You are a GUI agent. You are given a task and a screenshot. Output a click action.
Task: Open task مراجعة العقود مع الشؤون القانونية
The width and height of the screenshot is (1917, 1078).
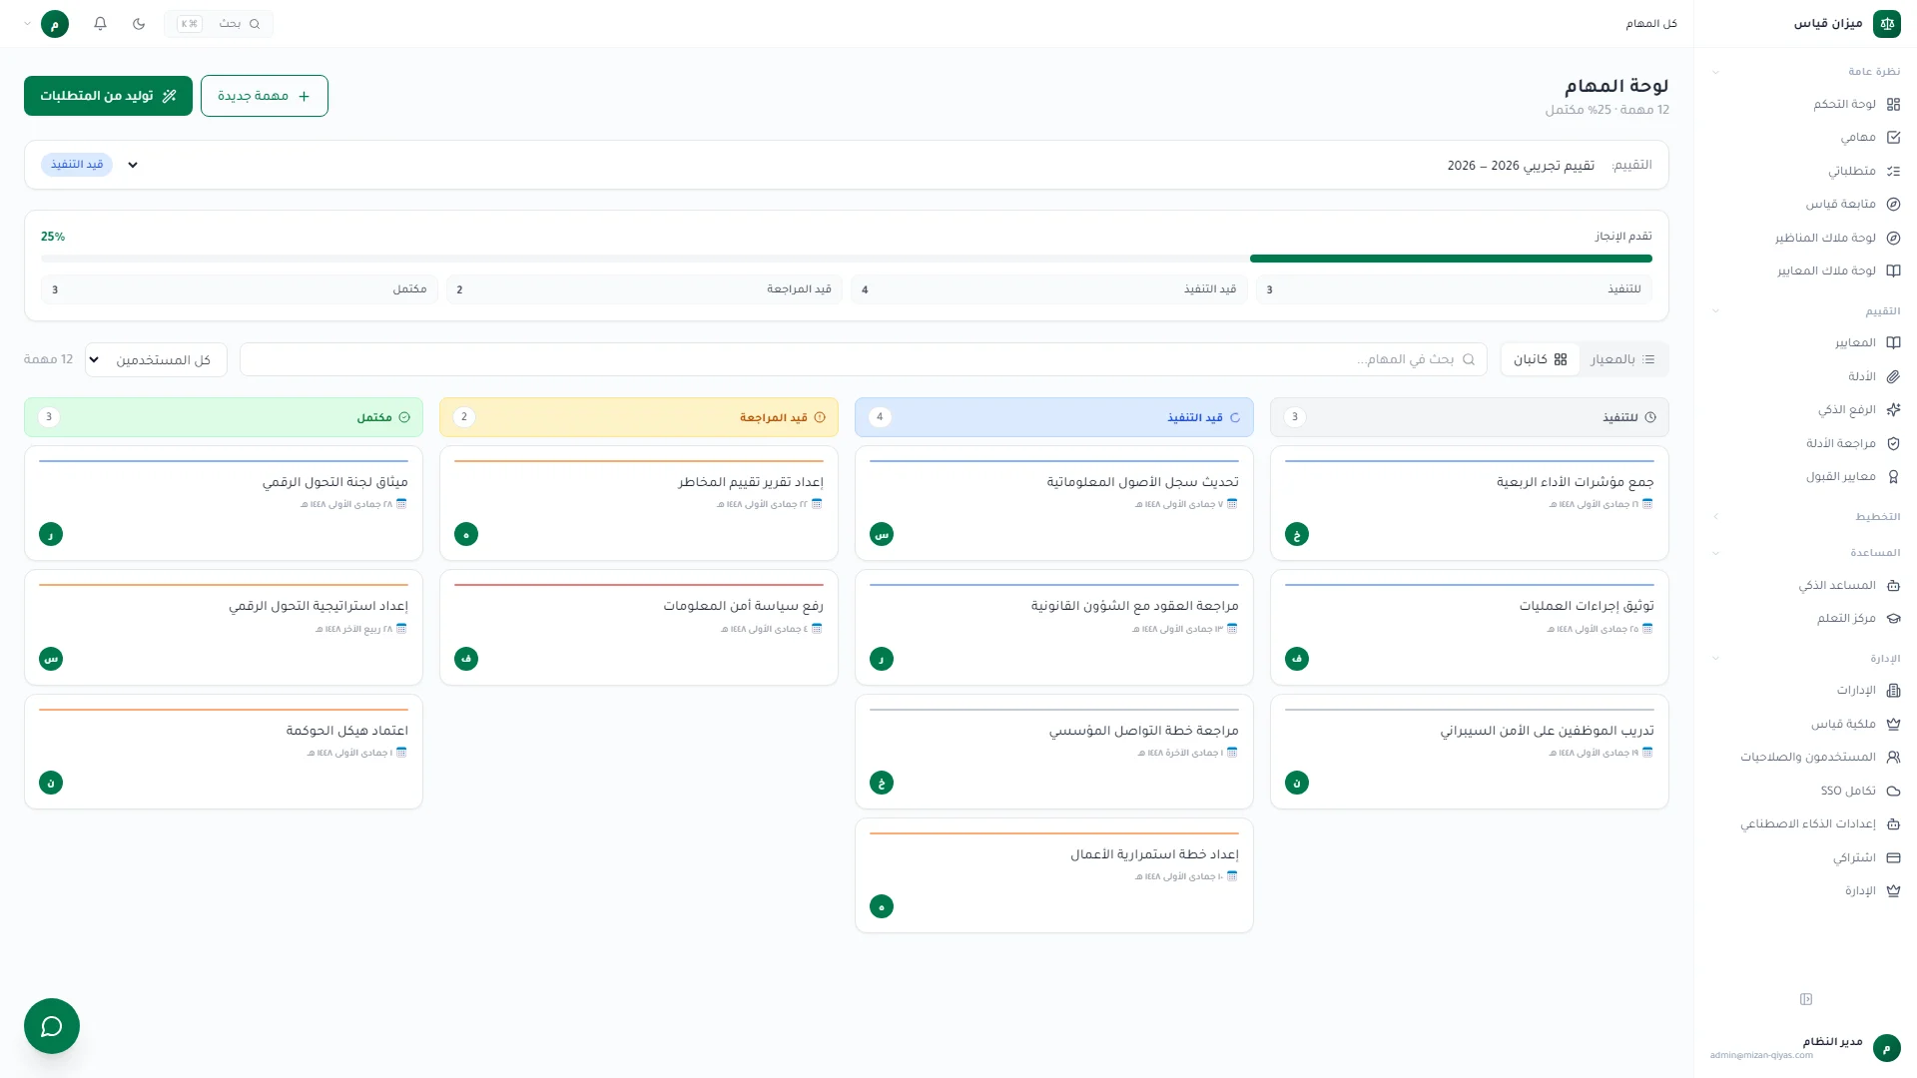[x=1054, y=627]
